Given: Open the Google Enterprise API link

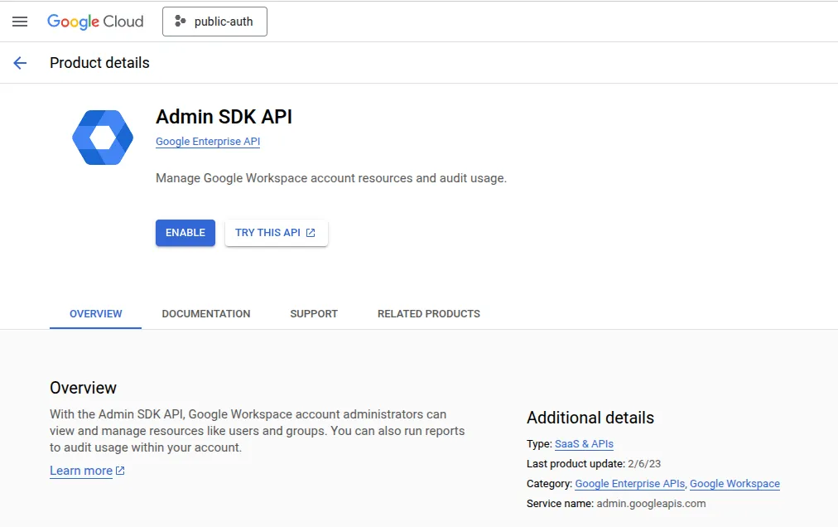Looking at the screenshot, I should point(207,141).
